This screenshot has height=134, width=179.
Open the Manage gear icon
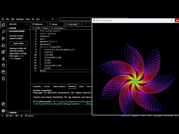coord(3,111)
